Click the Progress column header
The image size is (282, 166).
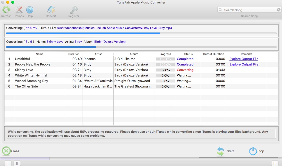click(x=165, y=54)
